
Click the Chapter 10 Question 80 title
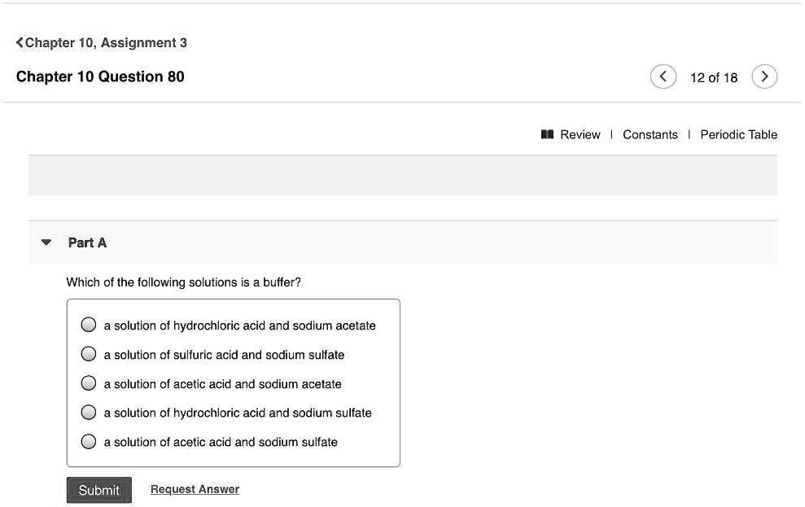[100, 76]
